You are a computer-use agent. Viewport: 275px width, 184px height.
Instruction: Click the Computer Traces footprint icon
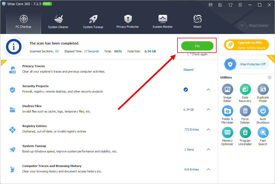point(12,170)
